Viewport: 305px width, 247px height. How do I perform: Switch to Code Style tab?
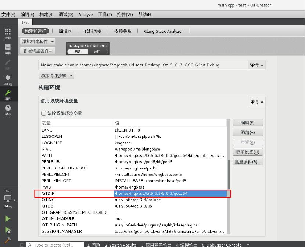(93, 31)
